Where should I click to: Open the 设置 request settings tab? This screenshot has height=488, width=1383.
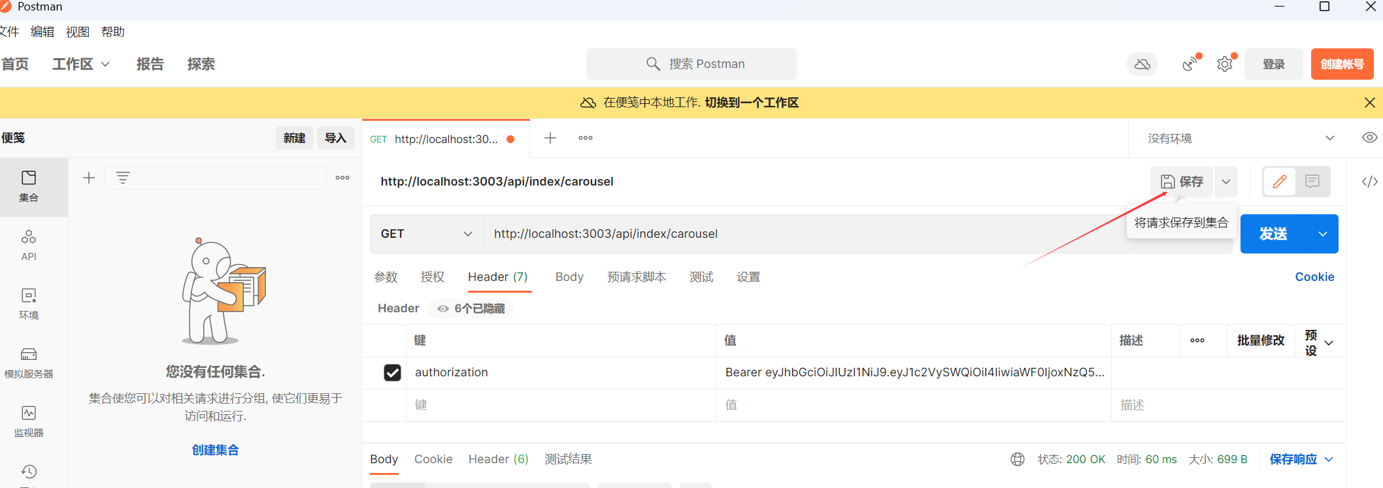(748, 277)
